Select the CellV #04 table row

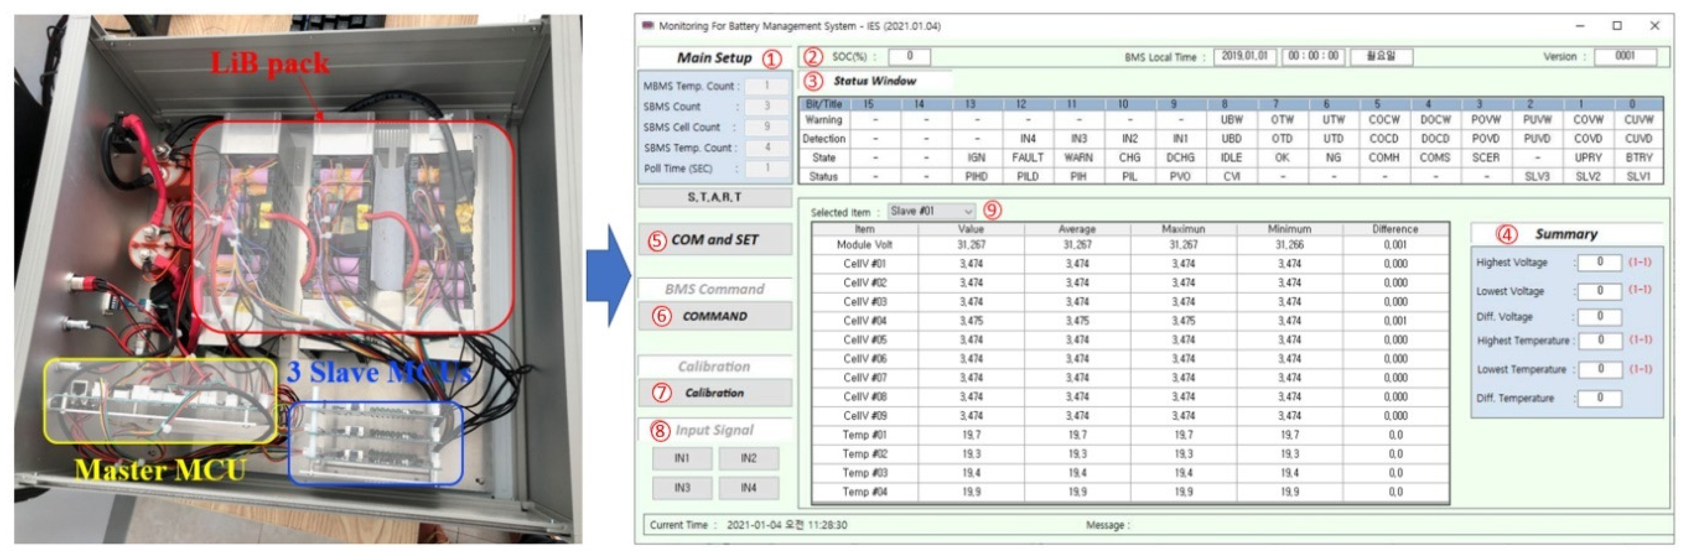(864, 321)
